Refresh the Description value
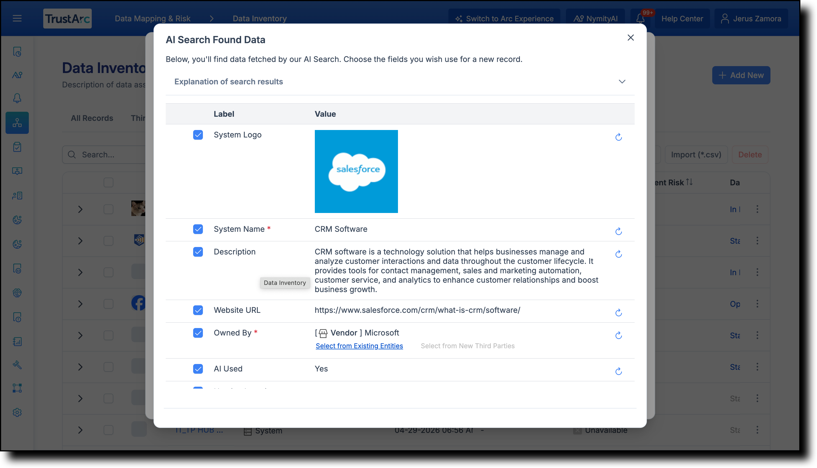The height and width of the screenshot is (468, 817). 618,254
